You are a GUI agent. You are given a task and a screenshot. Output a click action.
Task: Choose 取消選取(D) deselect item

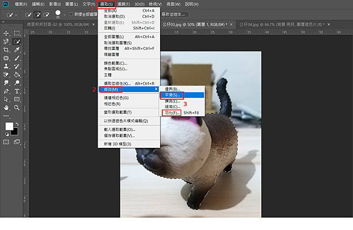[129, 16]
